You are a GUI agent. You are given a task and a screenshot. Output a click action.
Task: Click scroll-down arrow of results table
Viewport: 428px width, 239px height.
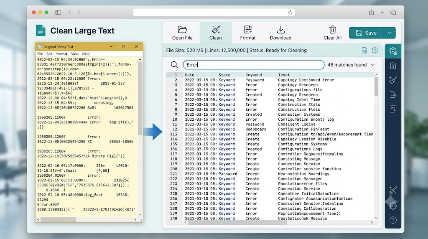376,218
